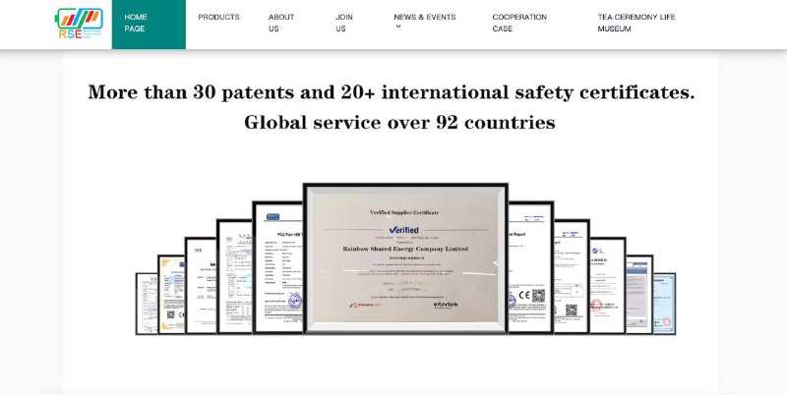
Task: Click the QR code on the CE report
Action: (x=538, y=296)
